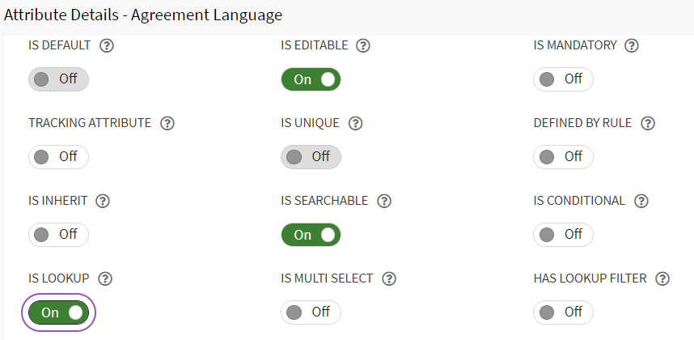Turn on TRACKING ATTRIBUTE toggle

click(x=58, y=157)
